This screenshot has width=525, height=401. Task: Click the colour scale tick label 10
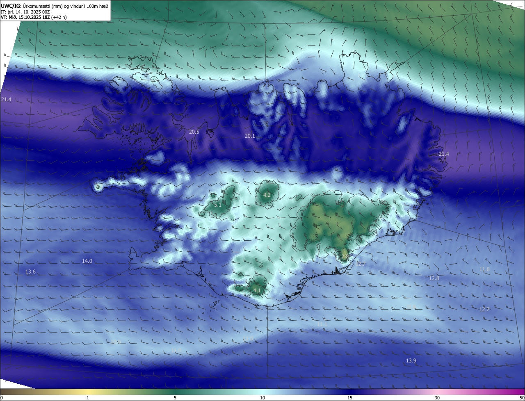click(262, 398)
